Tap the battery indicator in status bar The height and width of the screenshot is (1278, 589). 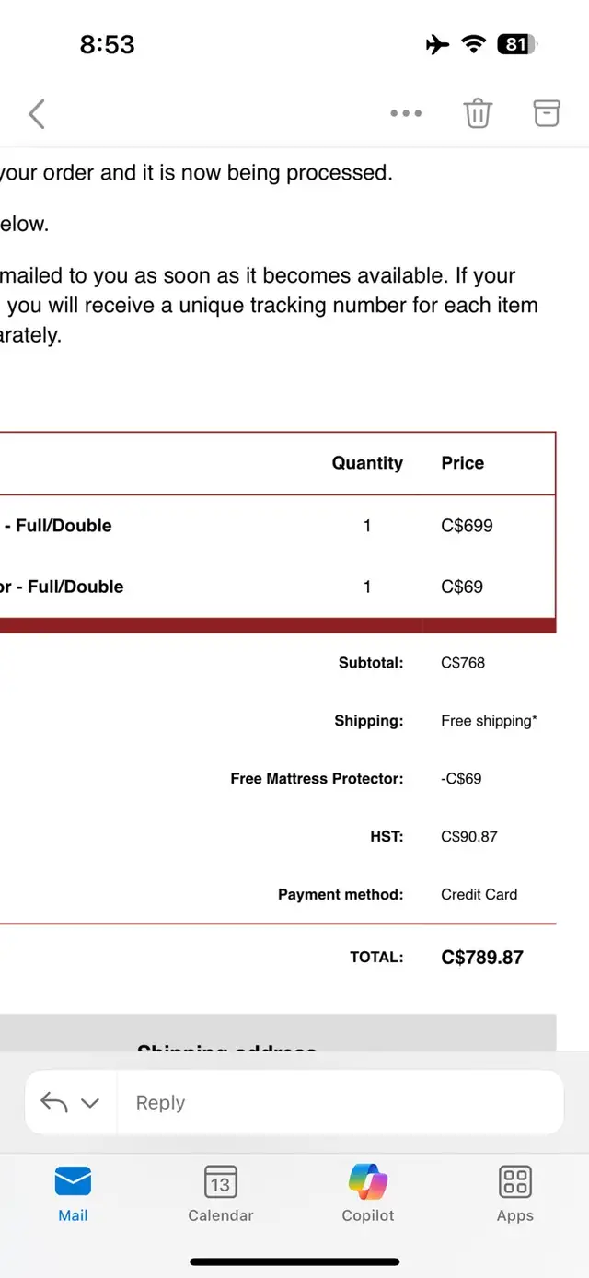(x=517, y=44)
